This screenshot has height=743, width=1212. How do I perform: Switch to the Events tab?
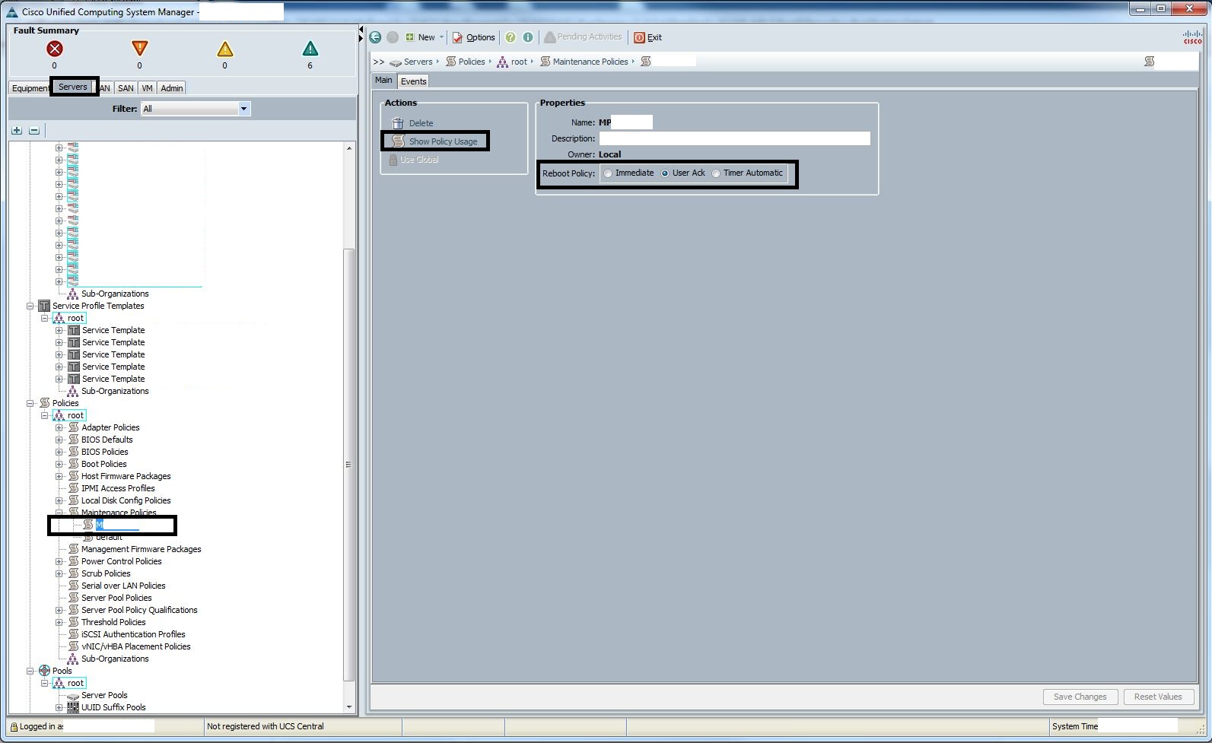(413, 81)
